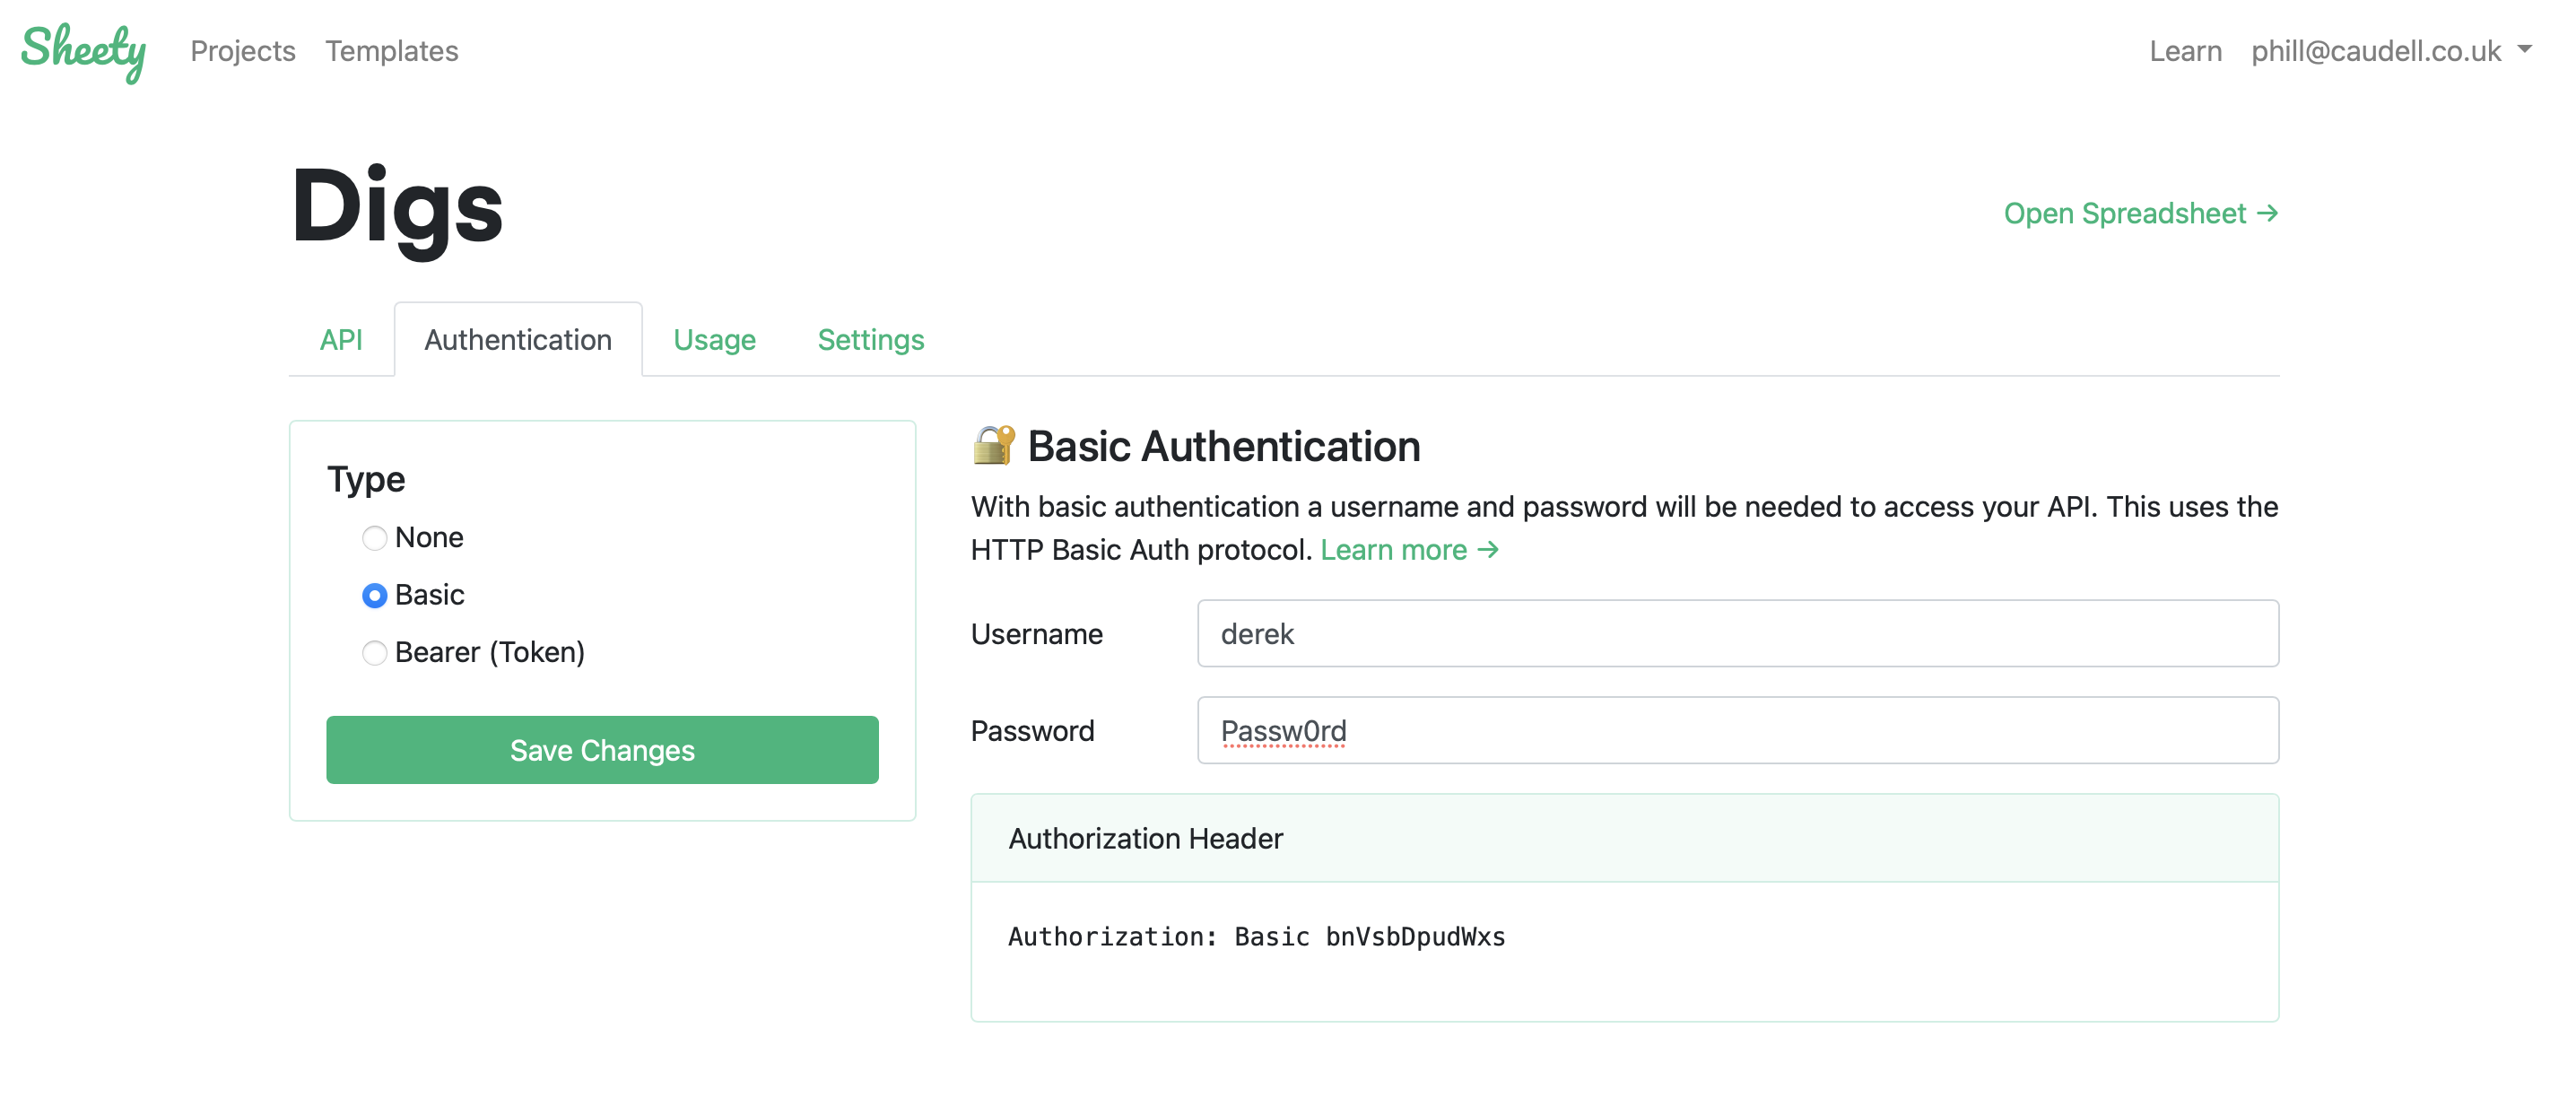Select the Basic authentication radio button

374,596
